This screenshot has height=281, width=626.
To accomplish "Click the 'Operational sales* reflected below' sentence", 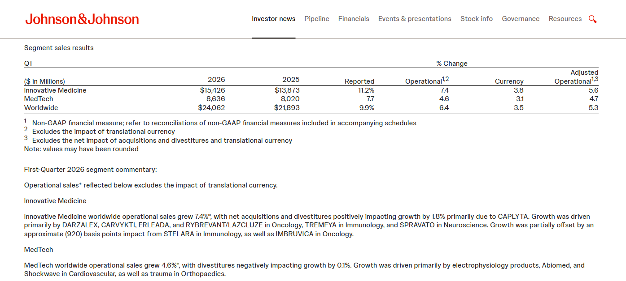I will pyautogui.click(x=151, y=185).
